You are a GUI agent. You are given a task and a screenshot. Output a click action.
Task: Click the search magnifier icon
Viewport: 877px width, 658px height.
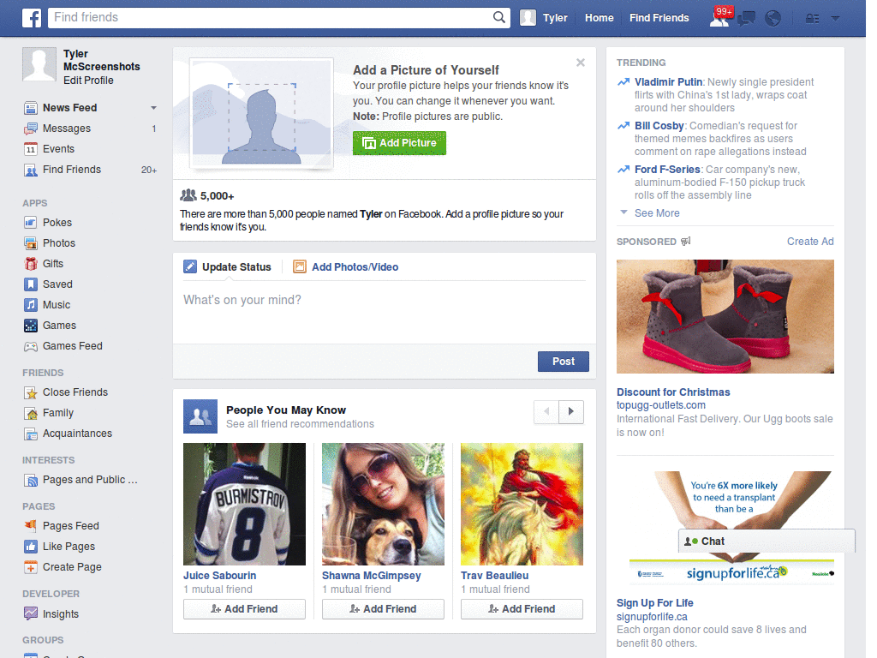[498, 17]
